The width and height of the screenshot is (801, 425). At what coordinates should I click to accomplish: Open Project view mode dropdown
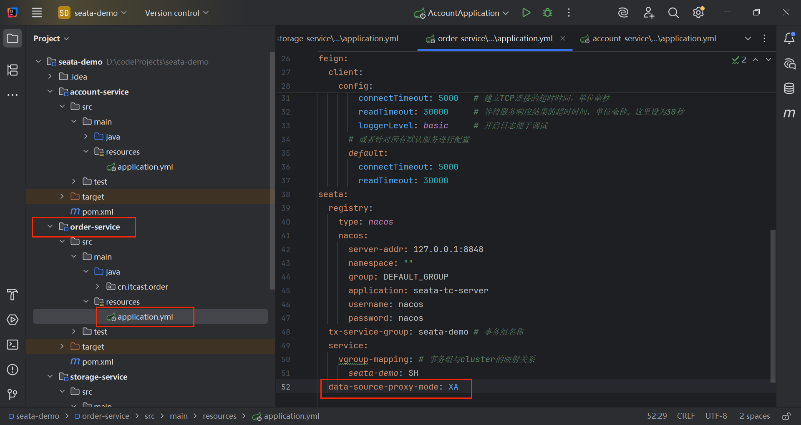click(51, 38)
